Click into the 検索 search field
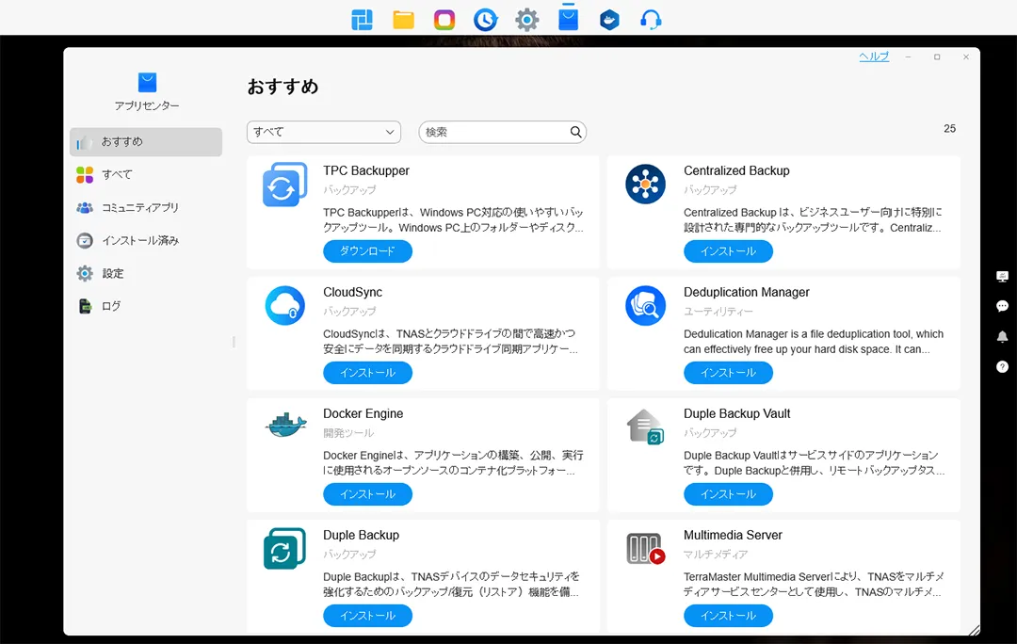Viewport: 1017px width, 644px height. coord(494,132)
